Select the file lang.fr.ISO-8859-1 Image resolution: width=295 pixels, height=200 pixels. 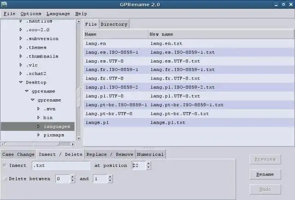click(x=189, y=69)
